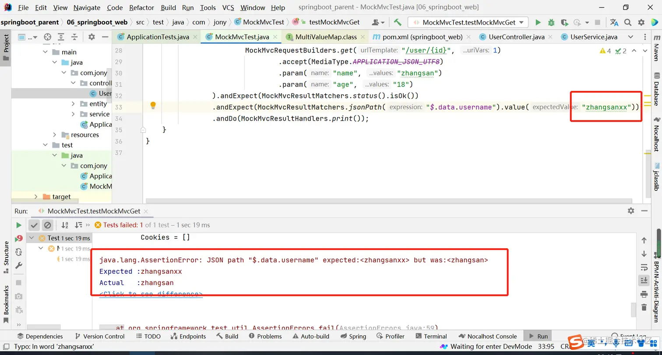
Task: Open wrench settings in Run panel
Action: tap(19, 265)
